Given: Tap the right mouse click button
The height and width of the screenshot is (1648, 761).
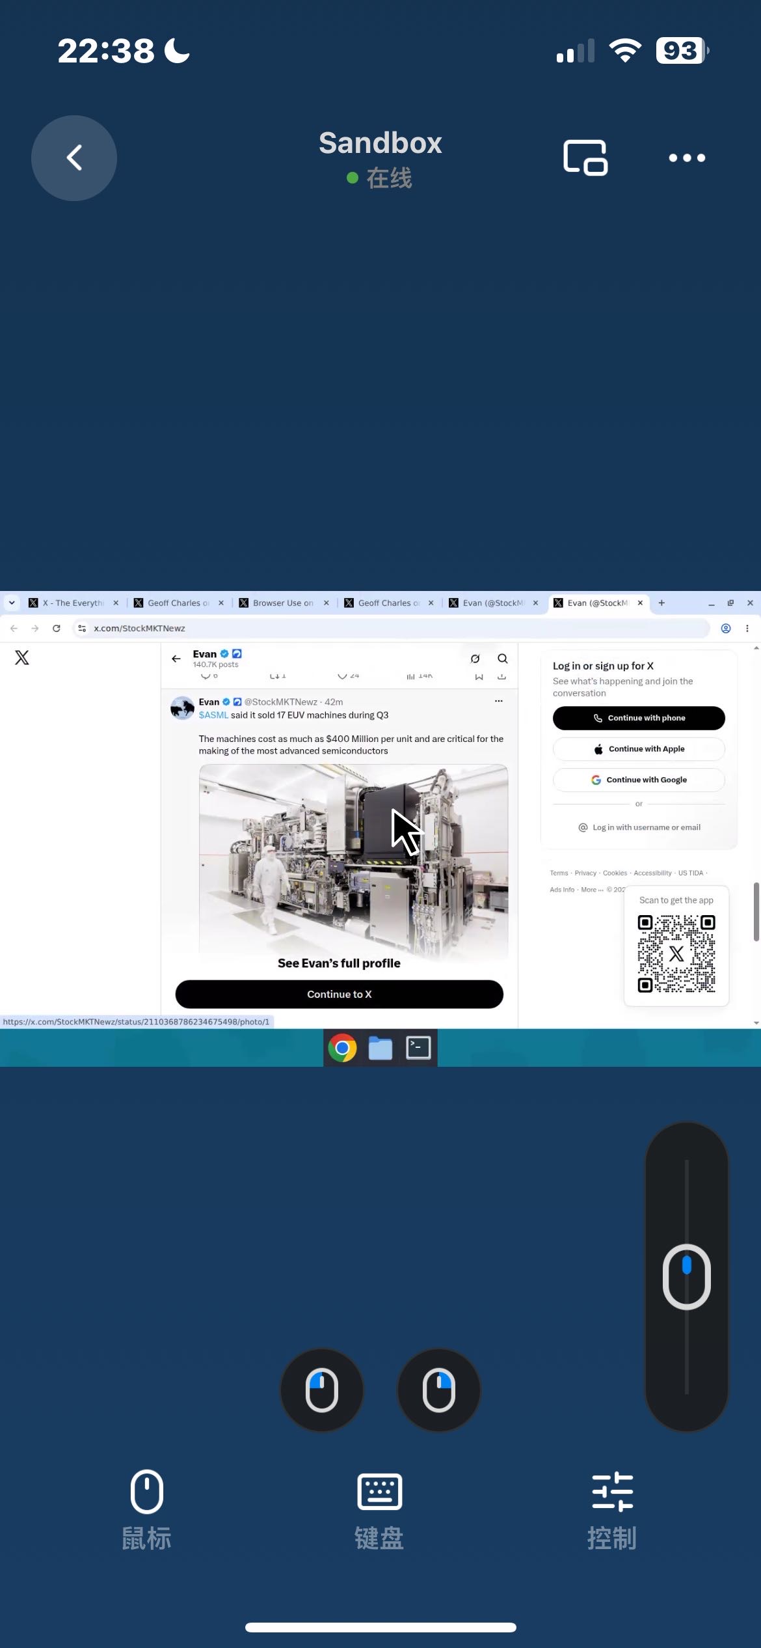Looking at the screenshot, I should [x=439, y=1390].
